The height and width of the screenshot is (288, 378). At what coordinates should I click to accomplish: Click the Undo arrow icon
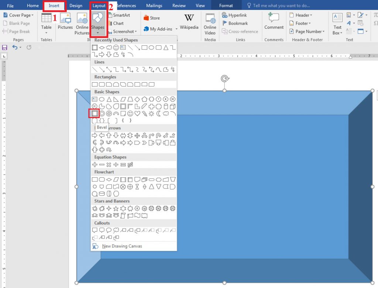[x=15, y=47]
